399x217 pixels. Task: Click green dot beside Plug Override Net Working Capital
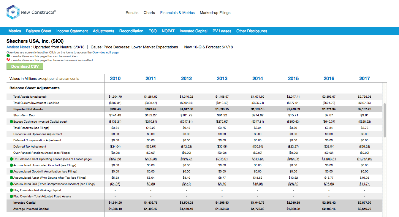[x=11, y=190]
